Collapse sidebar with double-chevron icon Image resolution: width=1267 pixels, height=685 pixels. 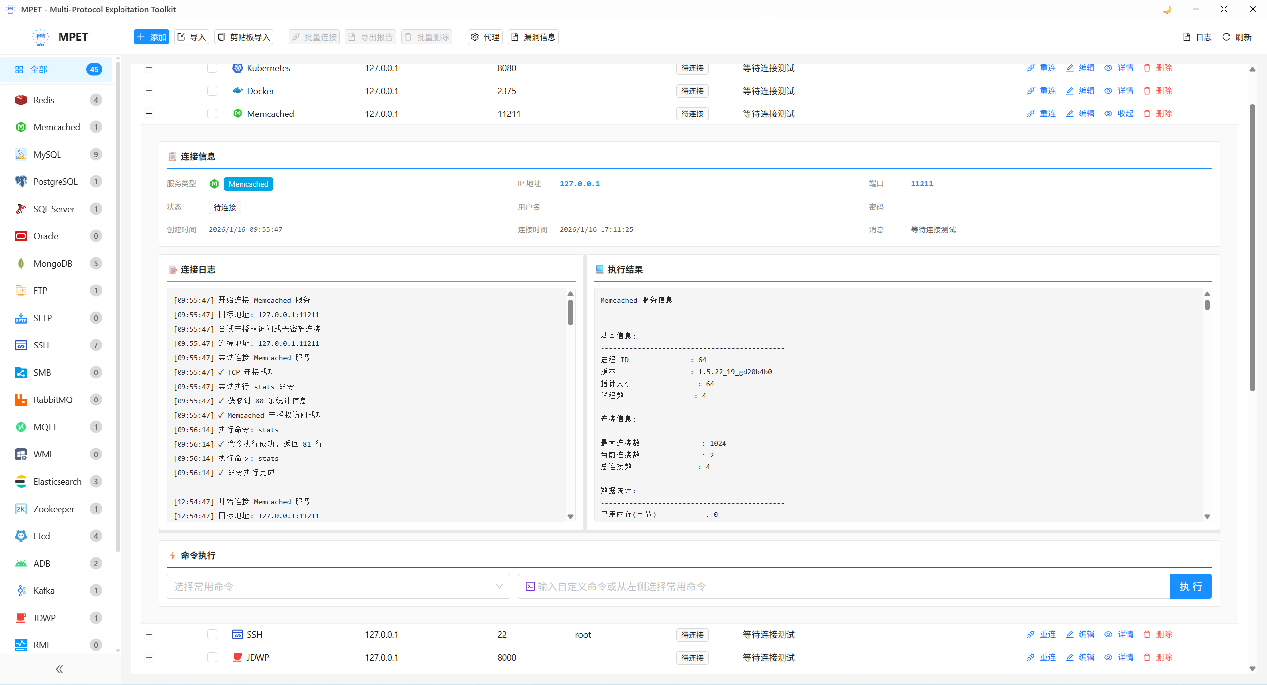(x=60, y=669)
